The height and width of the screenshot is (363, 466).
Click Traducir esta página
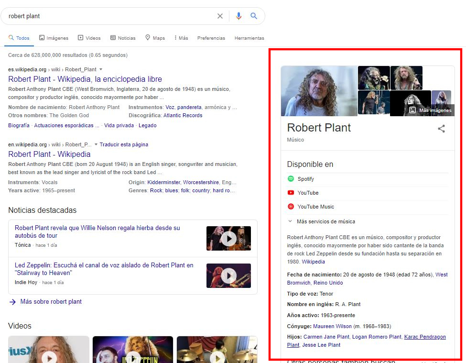click(124, 144)
